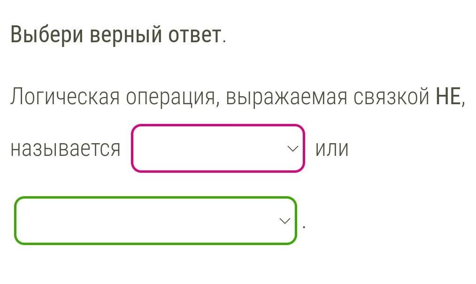Click the word "связкой"
This screenshot has width=476, height=284.
click(x=391, y=97)
